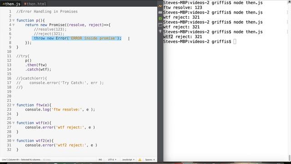Click the commented console.error 'Try Catch:' line
291x164 pixels.
coord(60,83)
